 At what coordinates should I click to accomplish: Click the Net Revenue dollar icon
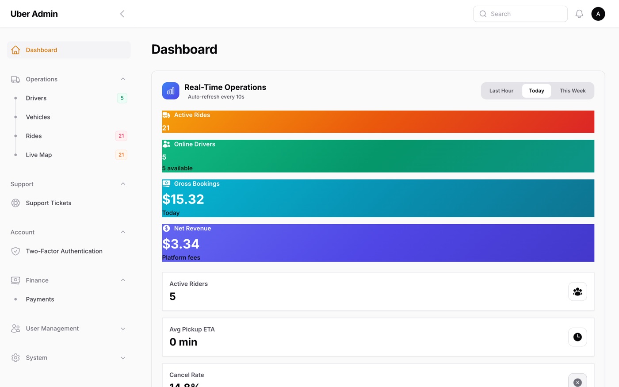166,228
